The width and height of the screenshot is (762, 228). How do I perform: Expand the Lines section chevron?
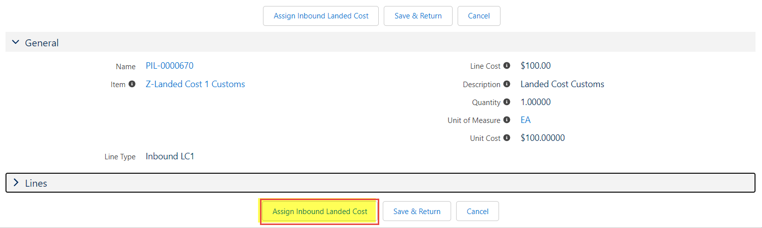coord(15,183)
